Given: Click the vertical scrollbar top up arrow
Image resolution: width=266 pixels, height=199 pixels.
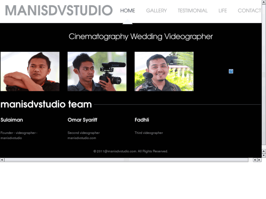Looking at the screenshot, I should click(264, 2).
